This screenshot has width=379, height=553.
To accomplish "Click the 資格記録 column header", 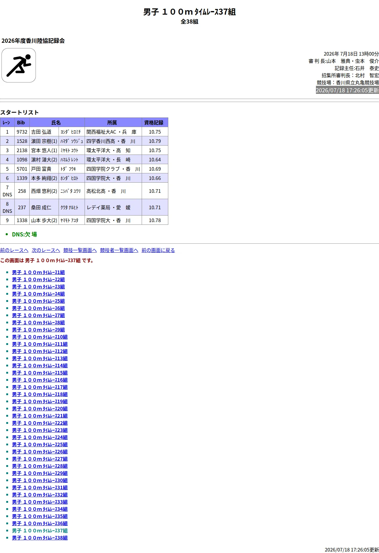I will coord(155,123).
